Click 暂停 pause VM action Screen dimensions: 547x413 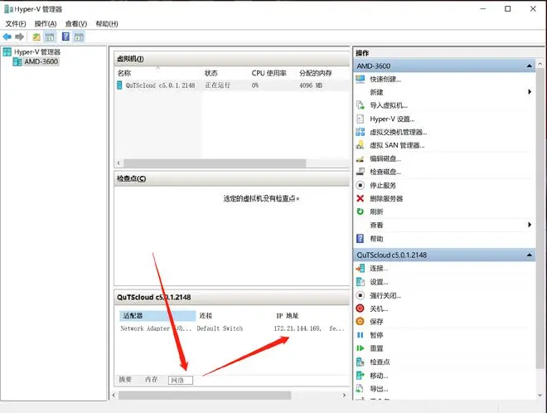click(x=376, y=335)
